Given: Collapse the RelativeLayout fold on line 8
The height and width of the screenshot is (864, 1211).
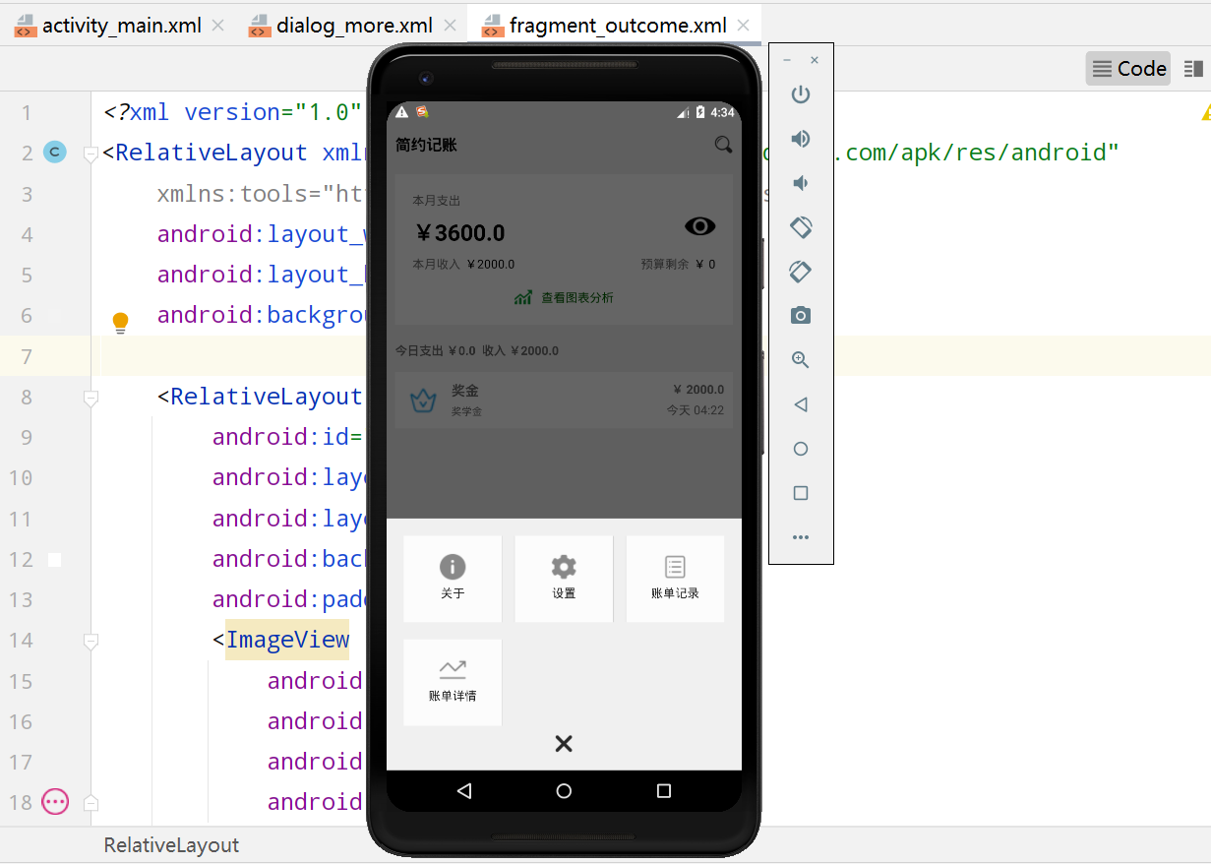Looking at the screenshot, I should click(91, 398).
